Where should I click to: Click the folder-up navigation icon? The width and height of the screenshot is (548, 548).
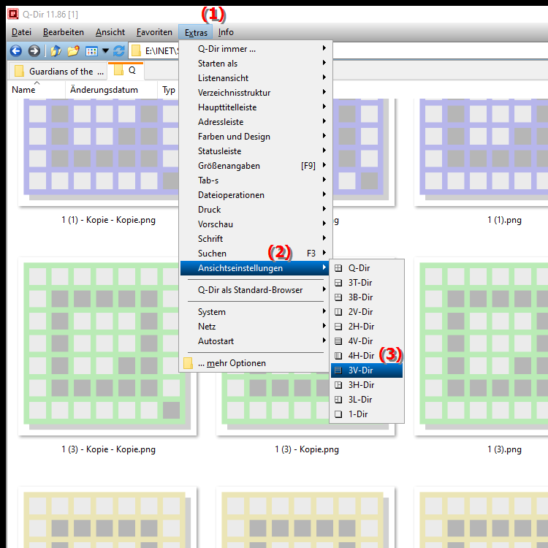click(x=56, y=51)
